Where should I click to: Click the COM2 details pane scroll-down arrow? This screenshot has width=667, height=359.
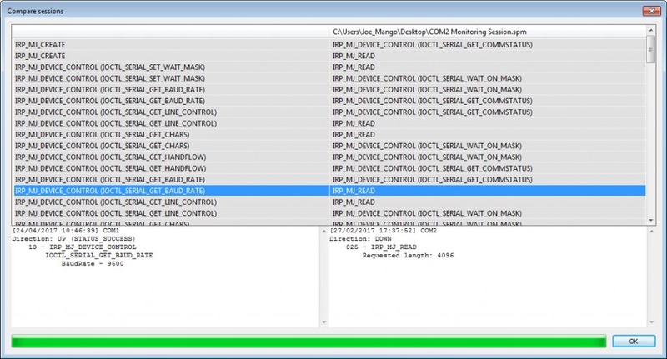(651, 322)
